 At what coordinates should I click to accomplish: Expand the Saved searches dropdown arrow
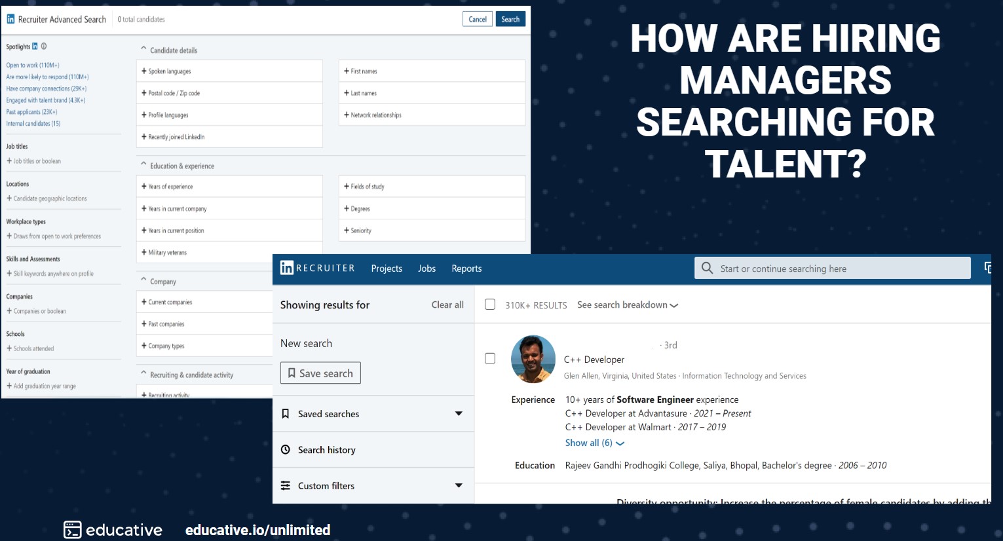(x=459, y=414)
